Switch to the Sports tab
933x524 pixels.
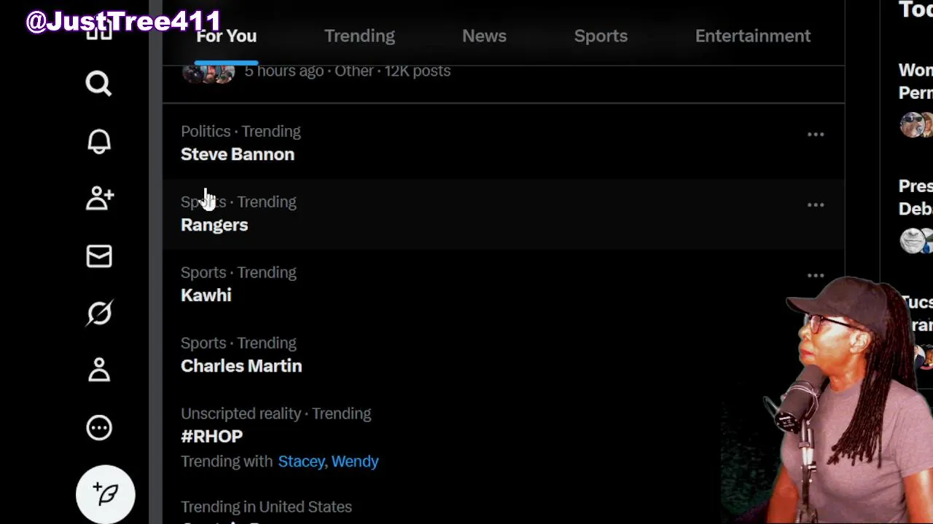tap(601, 36)
